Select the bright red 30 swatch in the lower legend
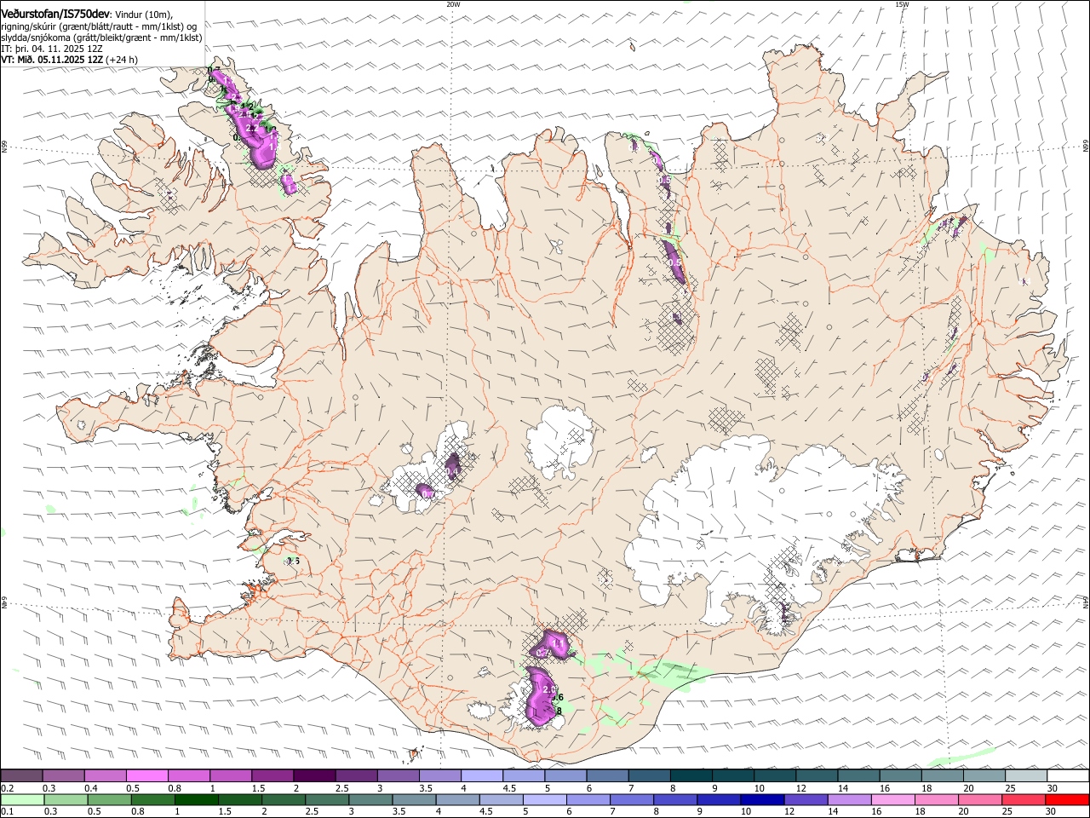Image resolution: width=1090 pixels, height=818 pixels. pyautogui.click(x=1067, y=800)
